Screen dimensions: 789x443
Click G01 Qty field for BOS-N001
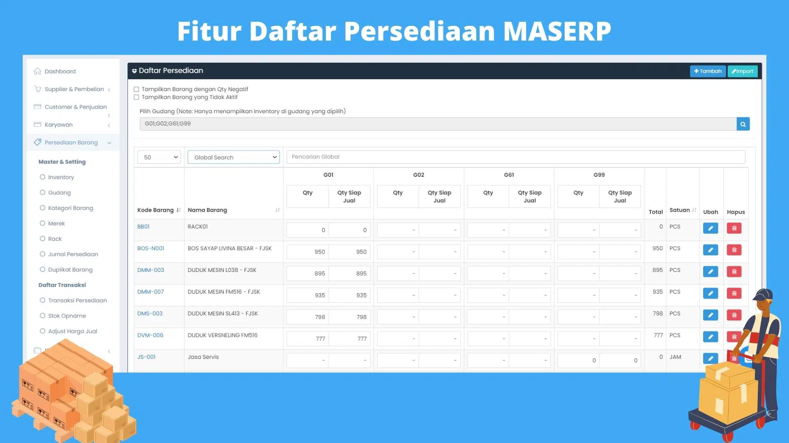coord(307,252)
